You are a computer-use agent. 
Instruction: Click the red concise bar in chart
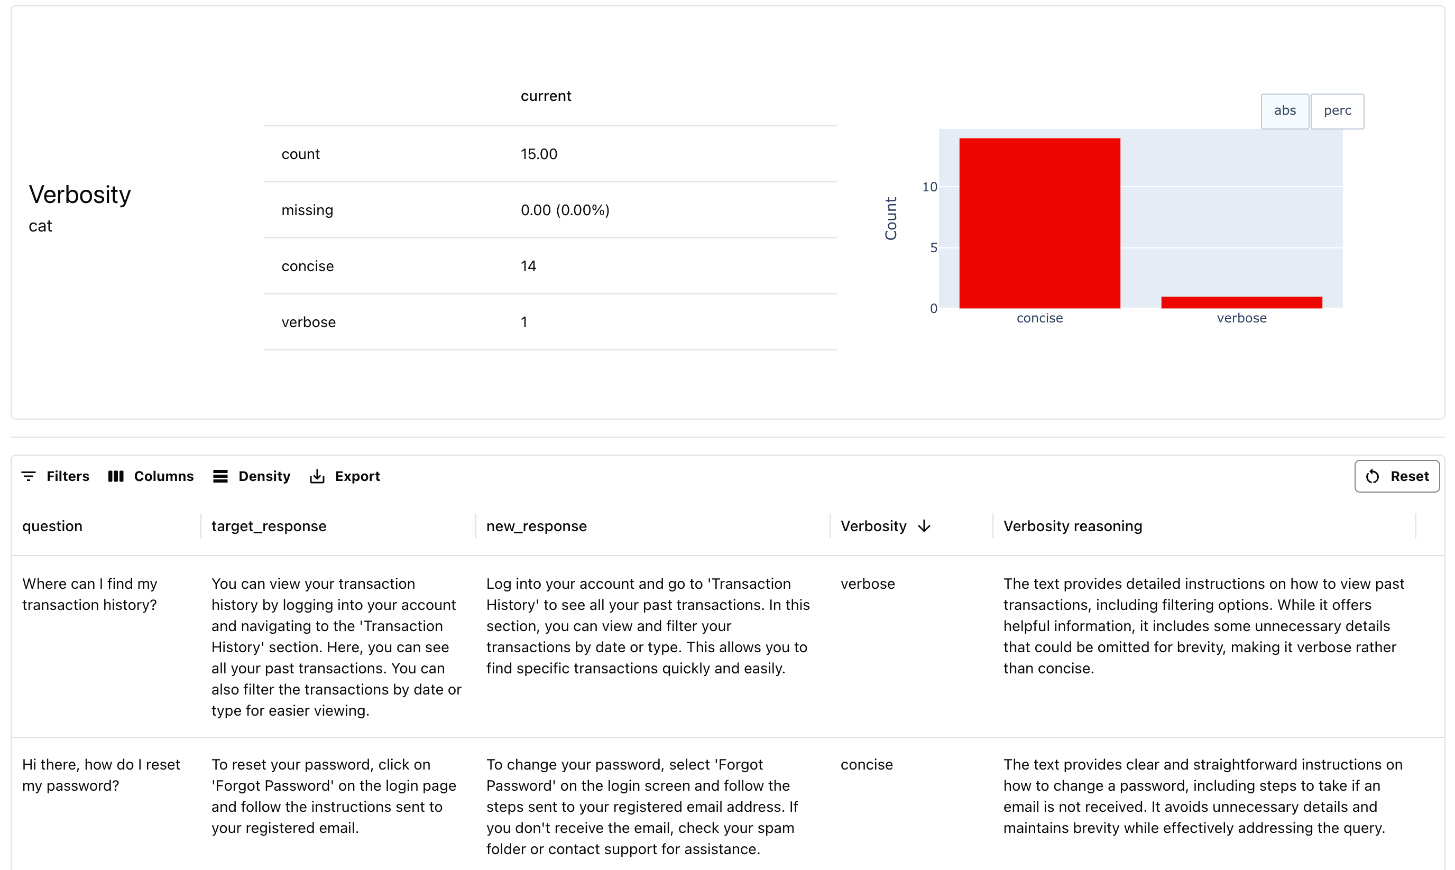click(x=1039, y=223)
